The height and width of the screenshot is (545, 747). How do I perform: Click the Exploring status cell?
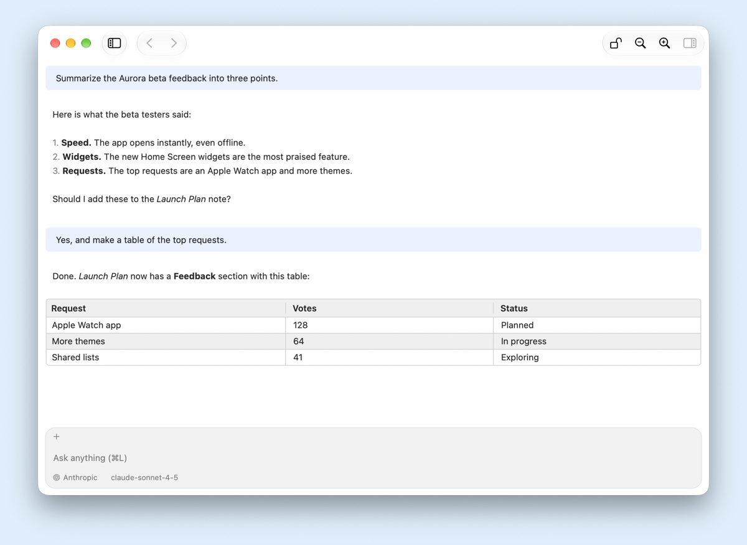(x=597, y=357)
